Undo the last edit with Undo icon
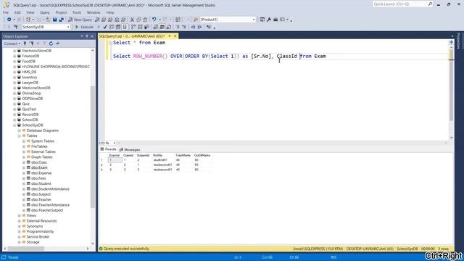Image resolution: width=464 pixels, height=261 pixels. tap(154, 20)
